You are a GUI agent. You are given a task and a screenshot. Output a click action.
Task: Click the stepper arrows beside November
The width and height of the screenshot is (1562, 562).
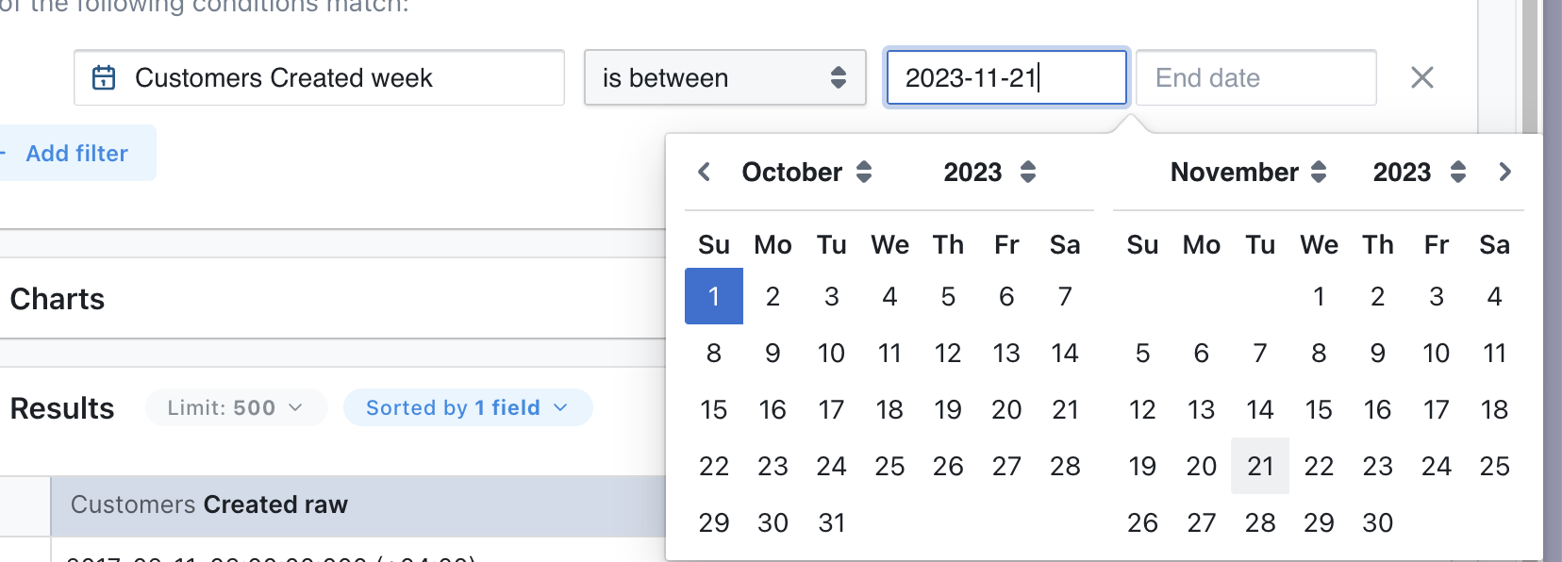(x=1320, y=172)
